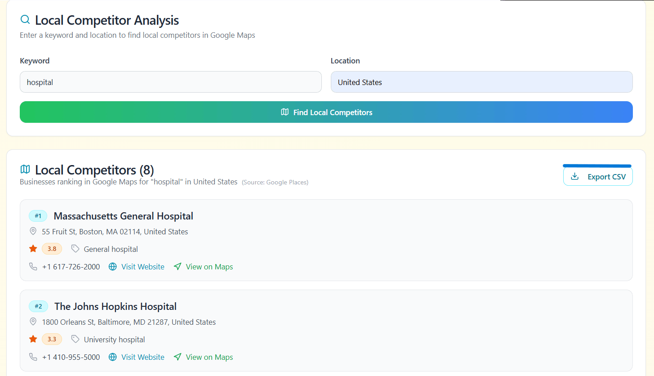
Task: Focus the Keyword input containing hospital
Action: point(170,82)
